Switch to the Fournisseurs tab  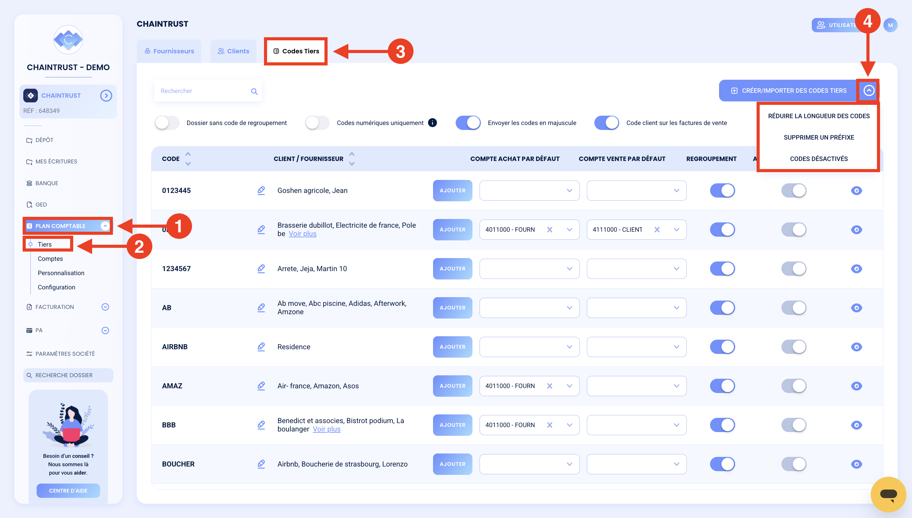click(x=169, y=51)
